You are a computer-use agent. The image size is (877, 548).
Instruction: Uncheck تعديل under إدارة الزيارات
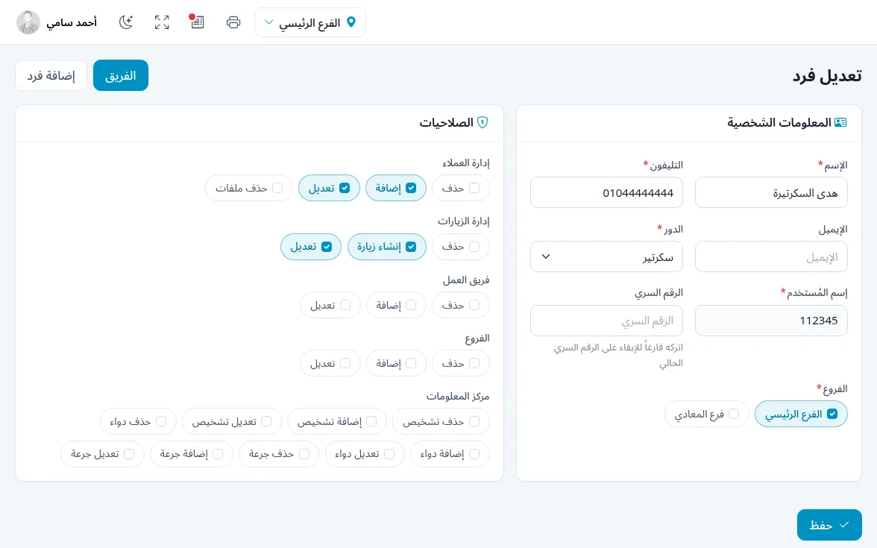coord(327,247)
